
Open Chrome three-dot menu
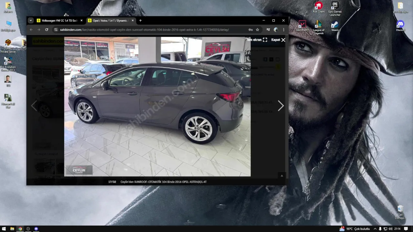coord(284,30)
